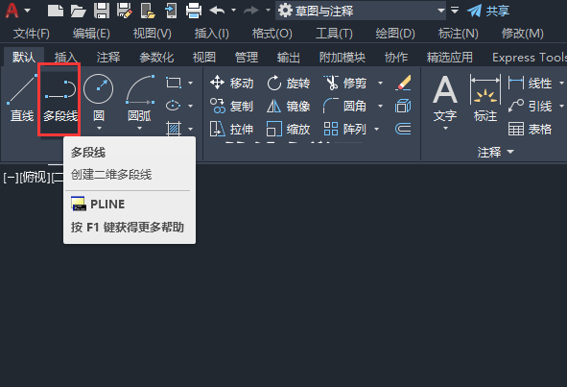Expand the Trim (修剪) dropdown arrow
The width and height of the screenshot is (567, 387).
point(381,83)
